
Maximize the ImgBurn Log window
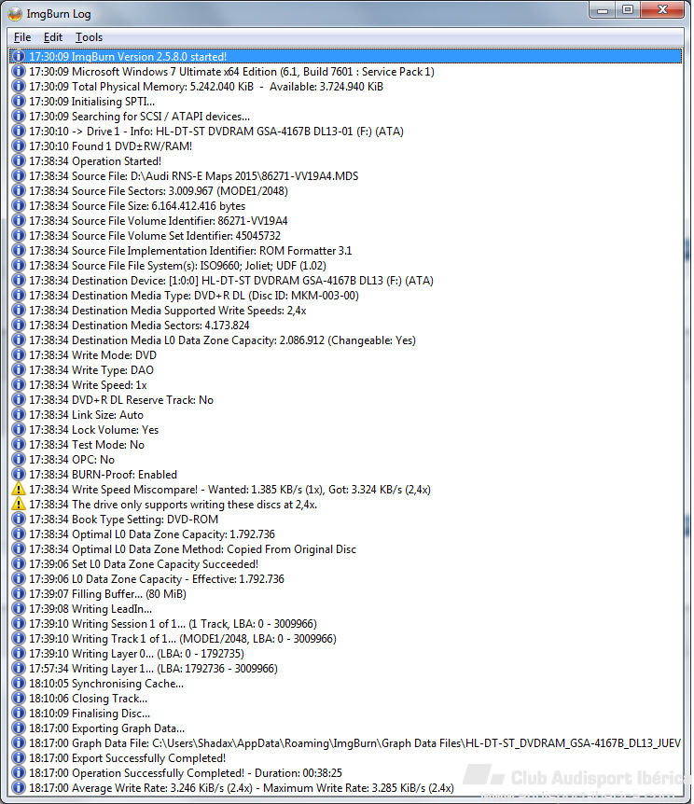tap(628, 9)
